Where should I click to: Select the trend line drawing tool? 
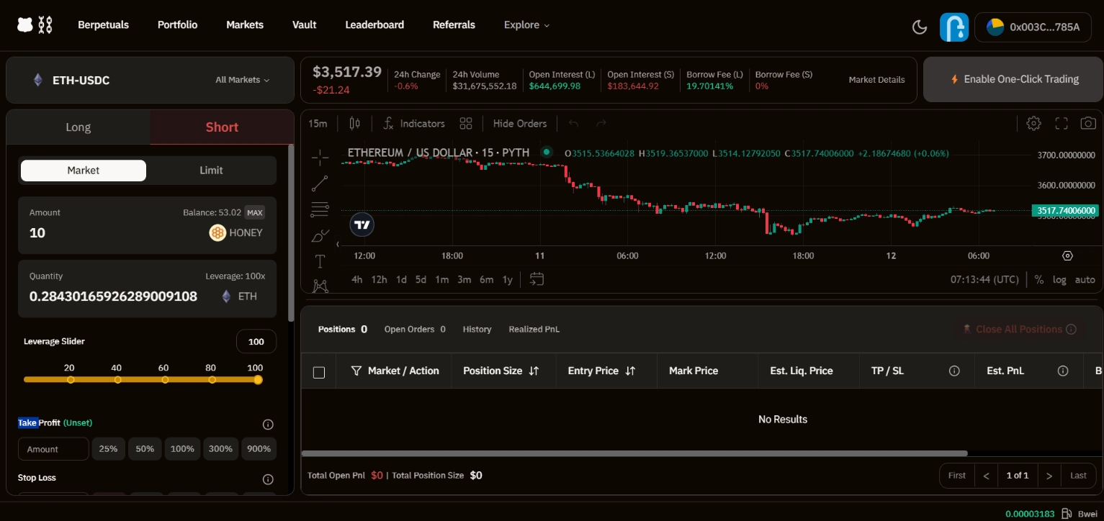(320, 184)
